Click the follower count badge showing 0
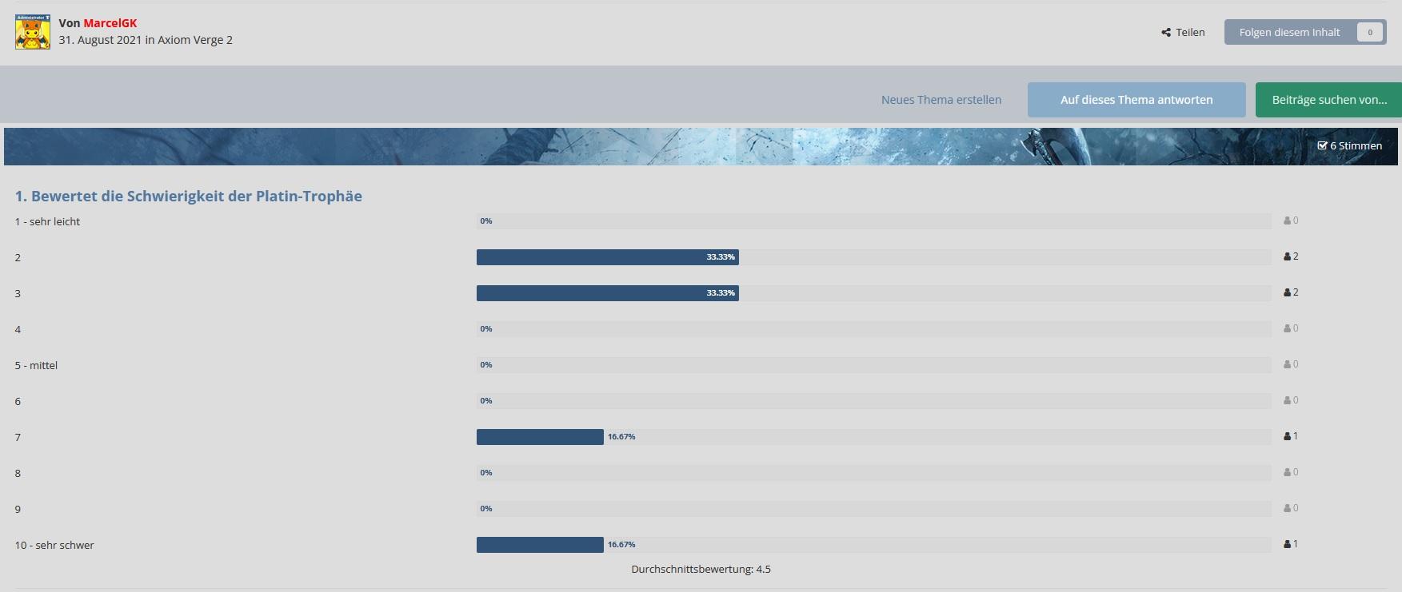Screen dimensions: 1402x592 tap(1369, 33)
